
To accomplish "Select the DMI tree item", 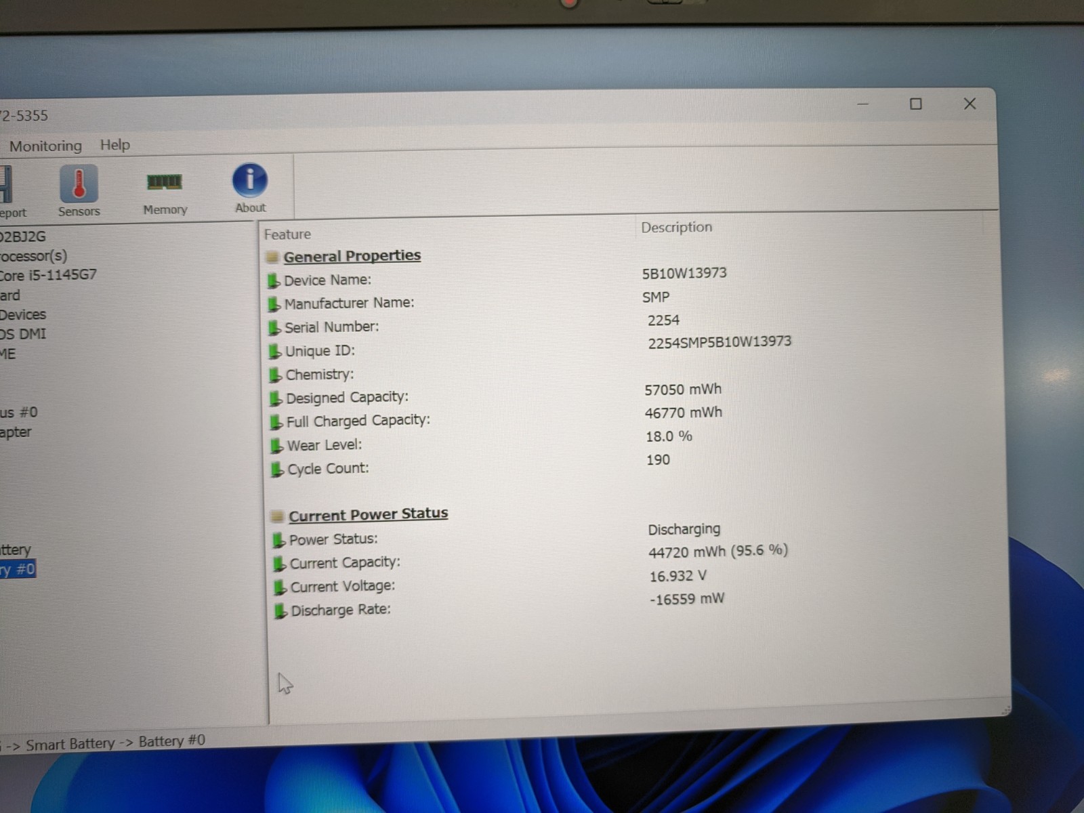I will coord(23,334).
